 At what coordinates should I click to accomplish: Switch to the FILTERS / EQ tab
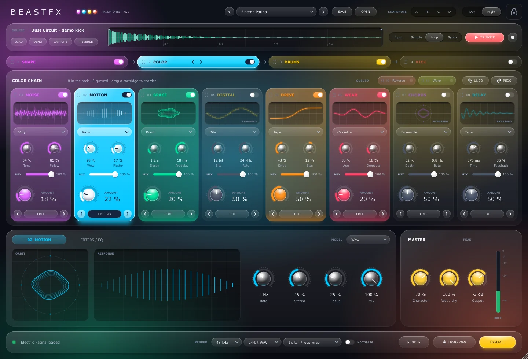pyautogui.click(x=92, y=240)
